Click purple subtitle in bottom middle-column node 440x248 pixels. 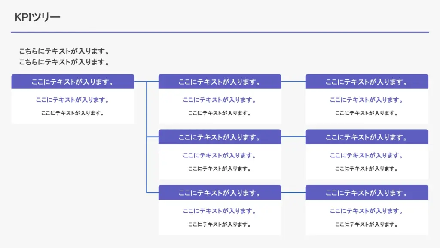pyautogui.click(x=220, y=211)
